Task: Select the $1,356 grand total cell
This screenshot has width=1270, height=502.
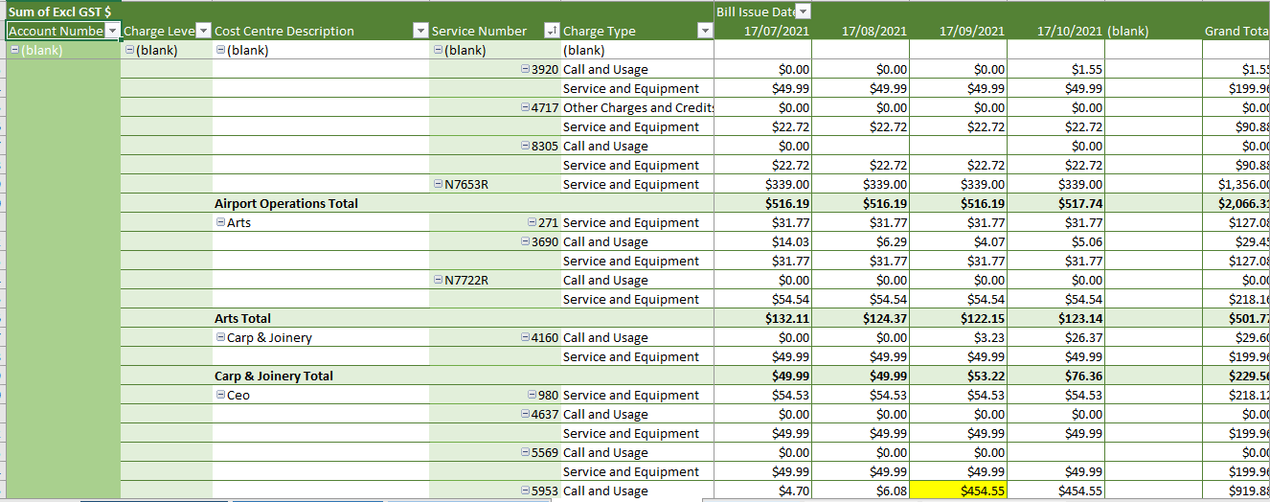Action: pyautogui.click(x=1236, y=184)
